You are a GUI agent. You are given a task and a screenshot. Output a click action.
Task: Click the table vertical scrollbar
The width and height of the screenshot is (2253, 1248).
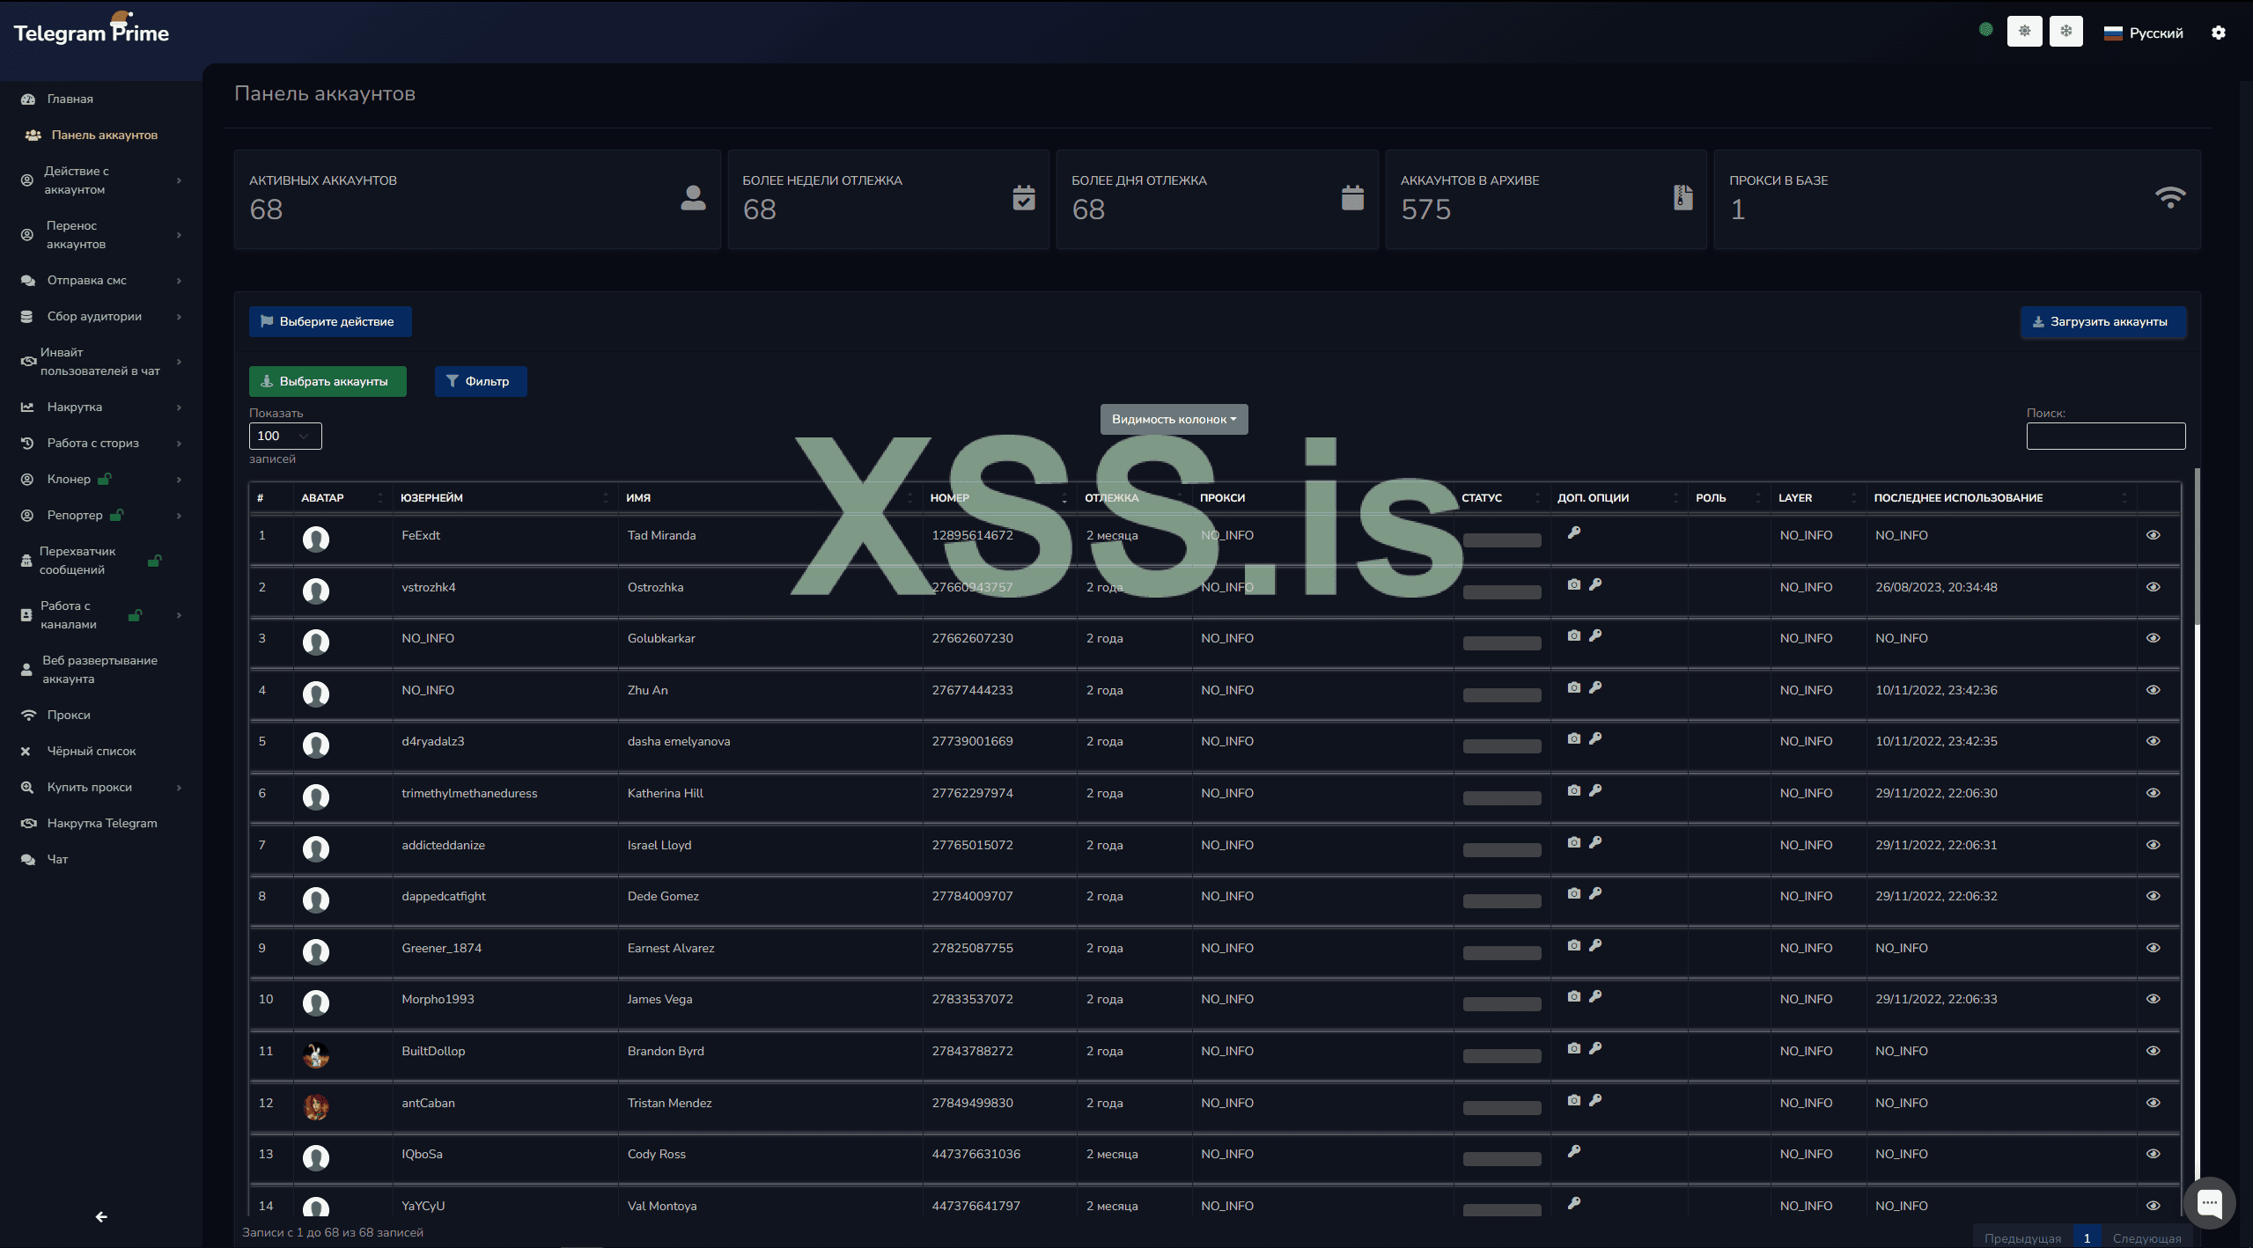coord(2197,546)
